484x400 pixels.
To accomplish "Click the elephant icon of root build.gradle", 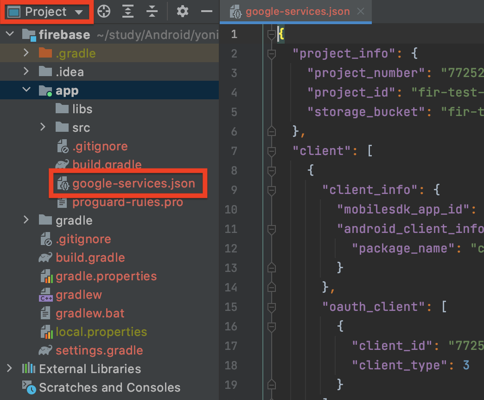I will point(45,258).
